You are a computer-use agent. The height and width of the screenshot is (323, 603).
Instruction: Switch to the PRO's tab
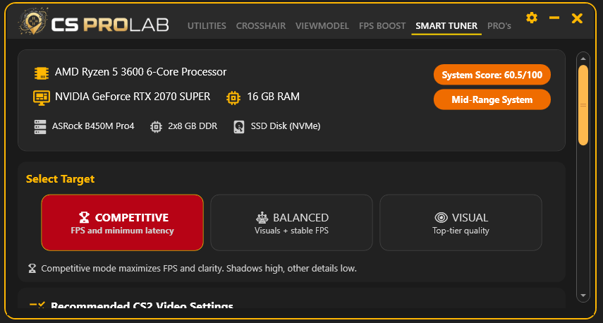click(499, 26)
